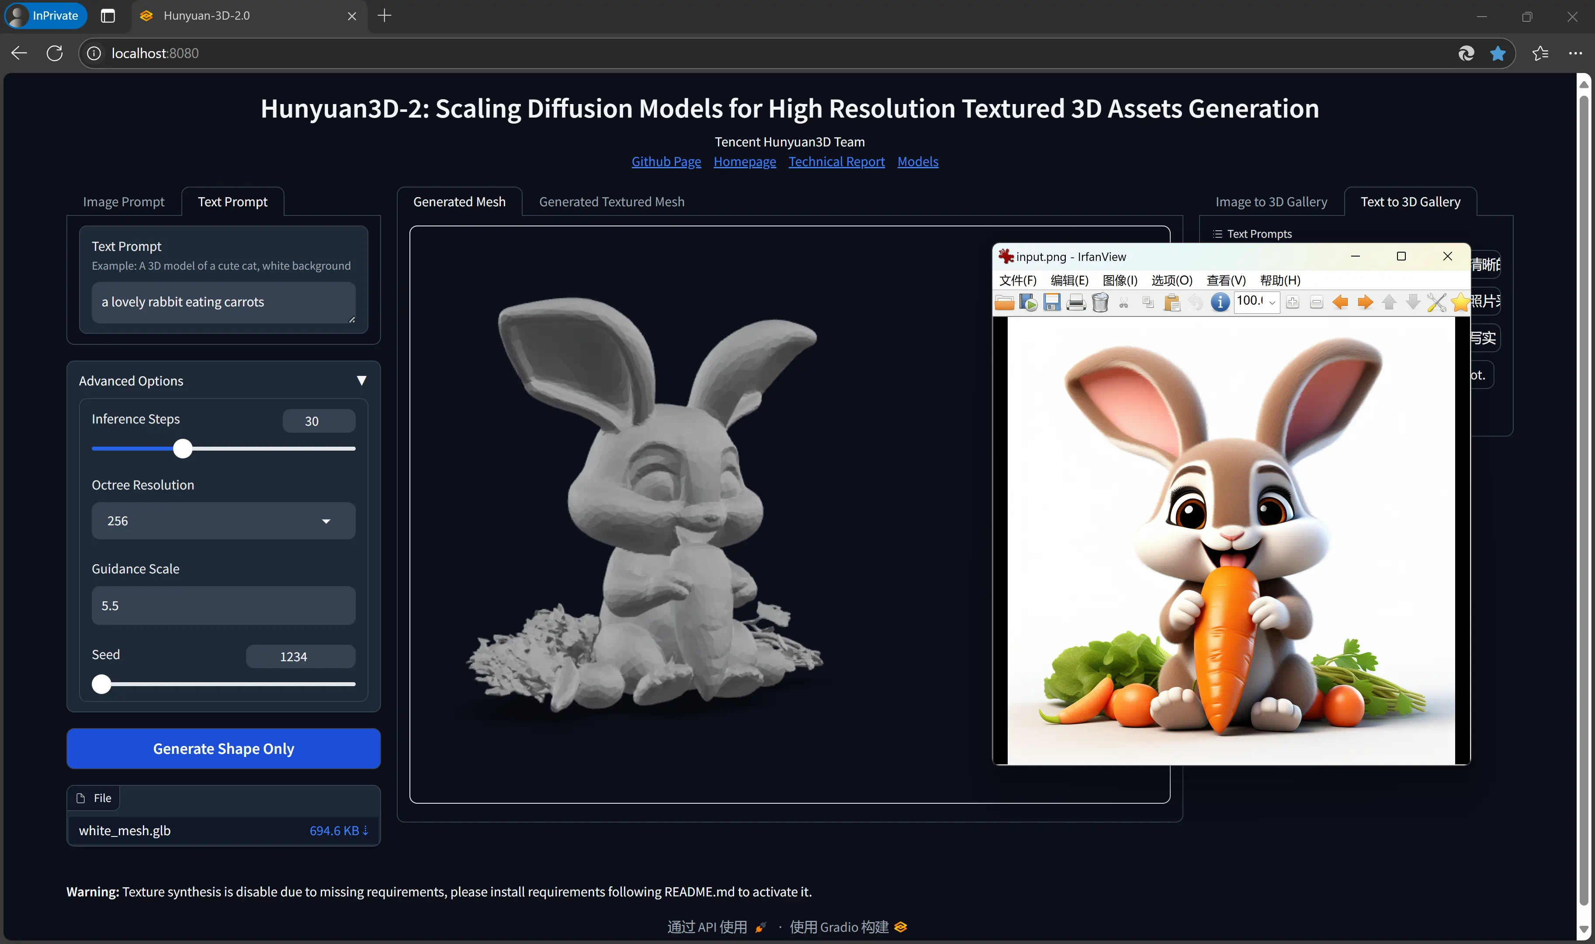Click the browser favorites star icon

click(1498, 53)
